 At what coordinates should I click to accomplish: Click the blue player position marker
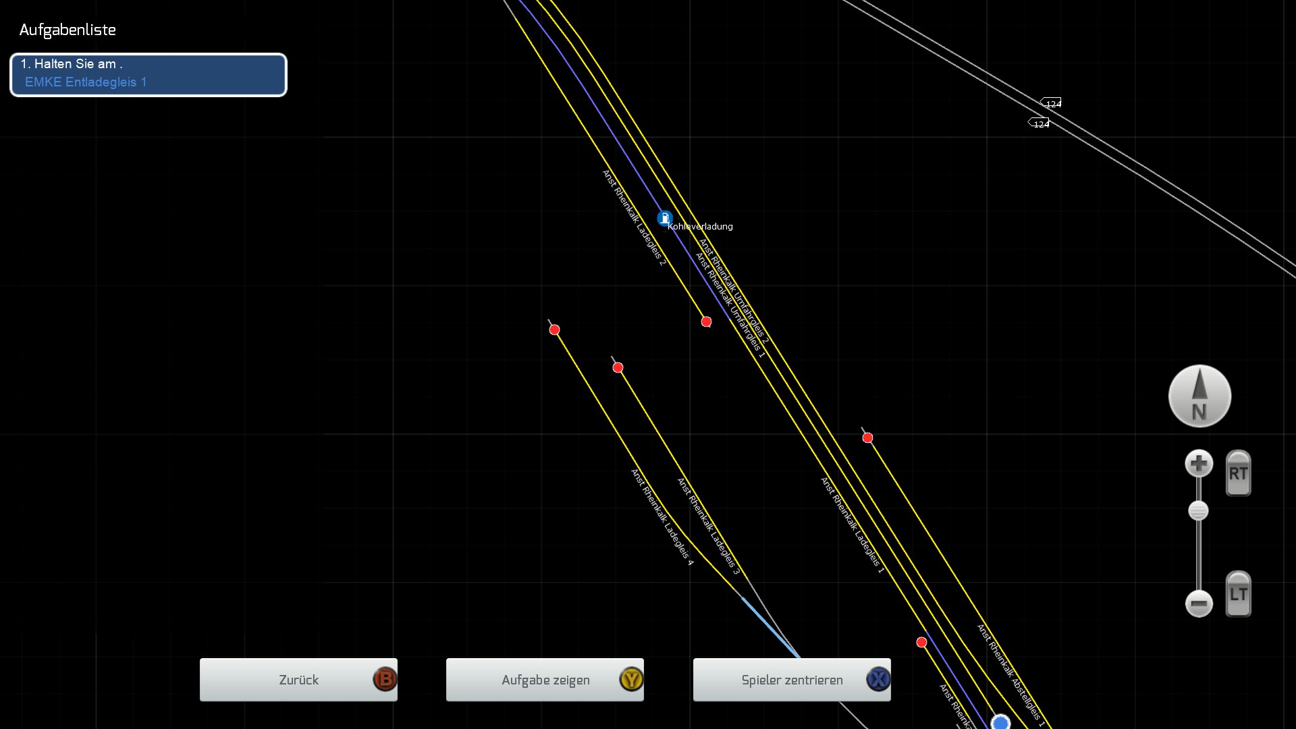(1000, 722)
